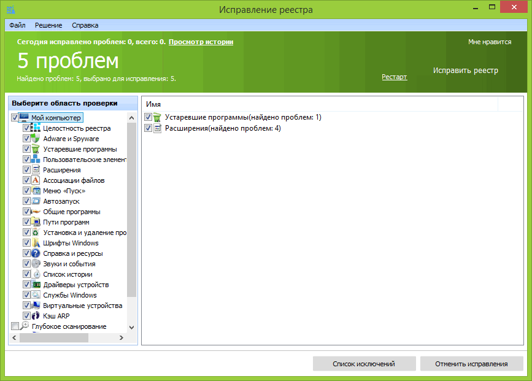The width and height of the screenshot is (532, 381).
Task: Click the Целостность реестра icon
Action: click(x=36, y=128)
